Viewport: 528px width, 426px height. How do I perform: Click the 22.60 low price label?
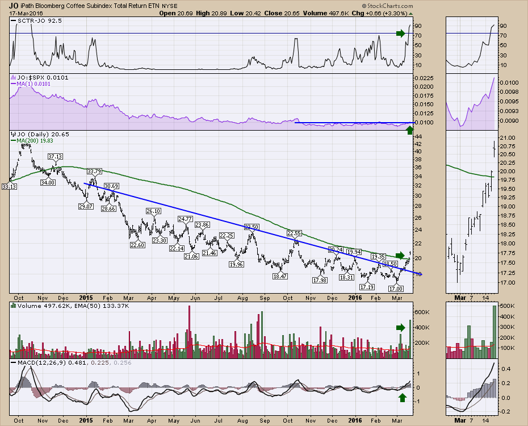point(137,245)
